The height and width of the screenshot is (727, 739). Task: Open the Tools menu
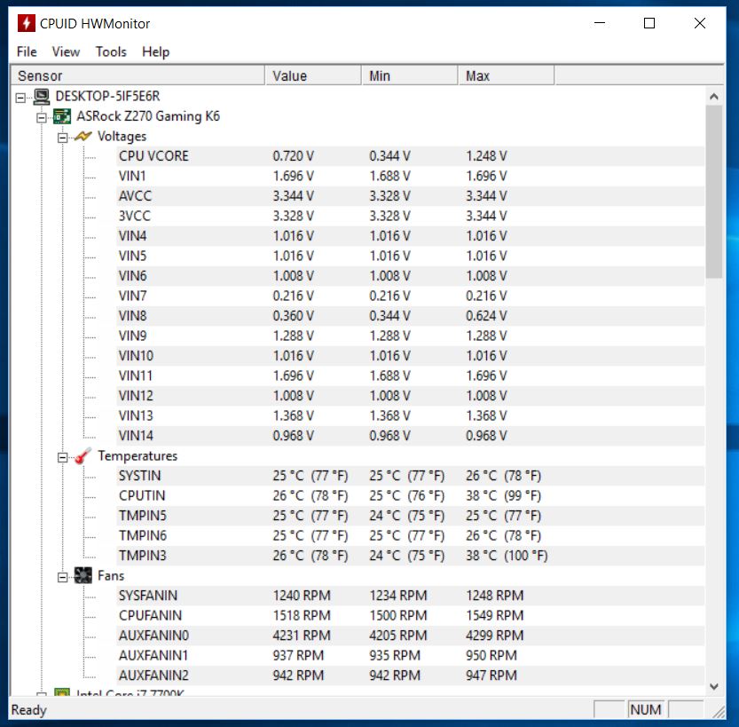coord(111,51)
